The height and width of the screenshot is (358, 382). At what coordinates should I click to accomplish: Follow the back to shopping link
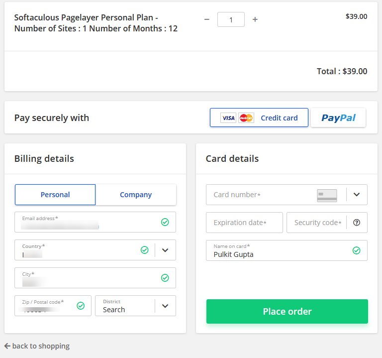pos(41,346)
